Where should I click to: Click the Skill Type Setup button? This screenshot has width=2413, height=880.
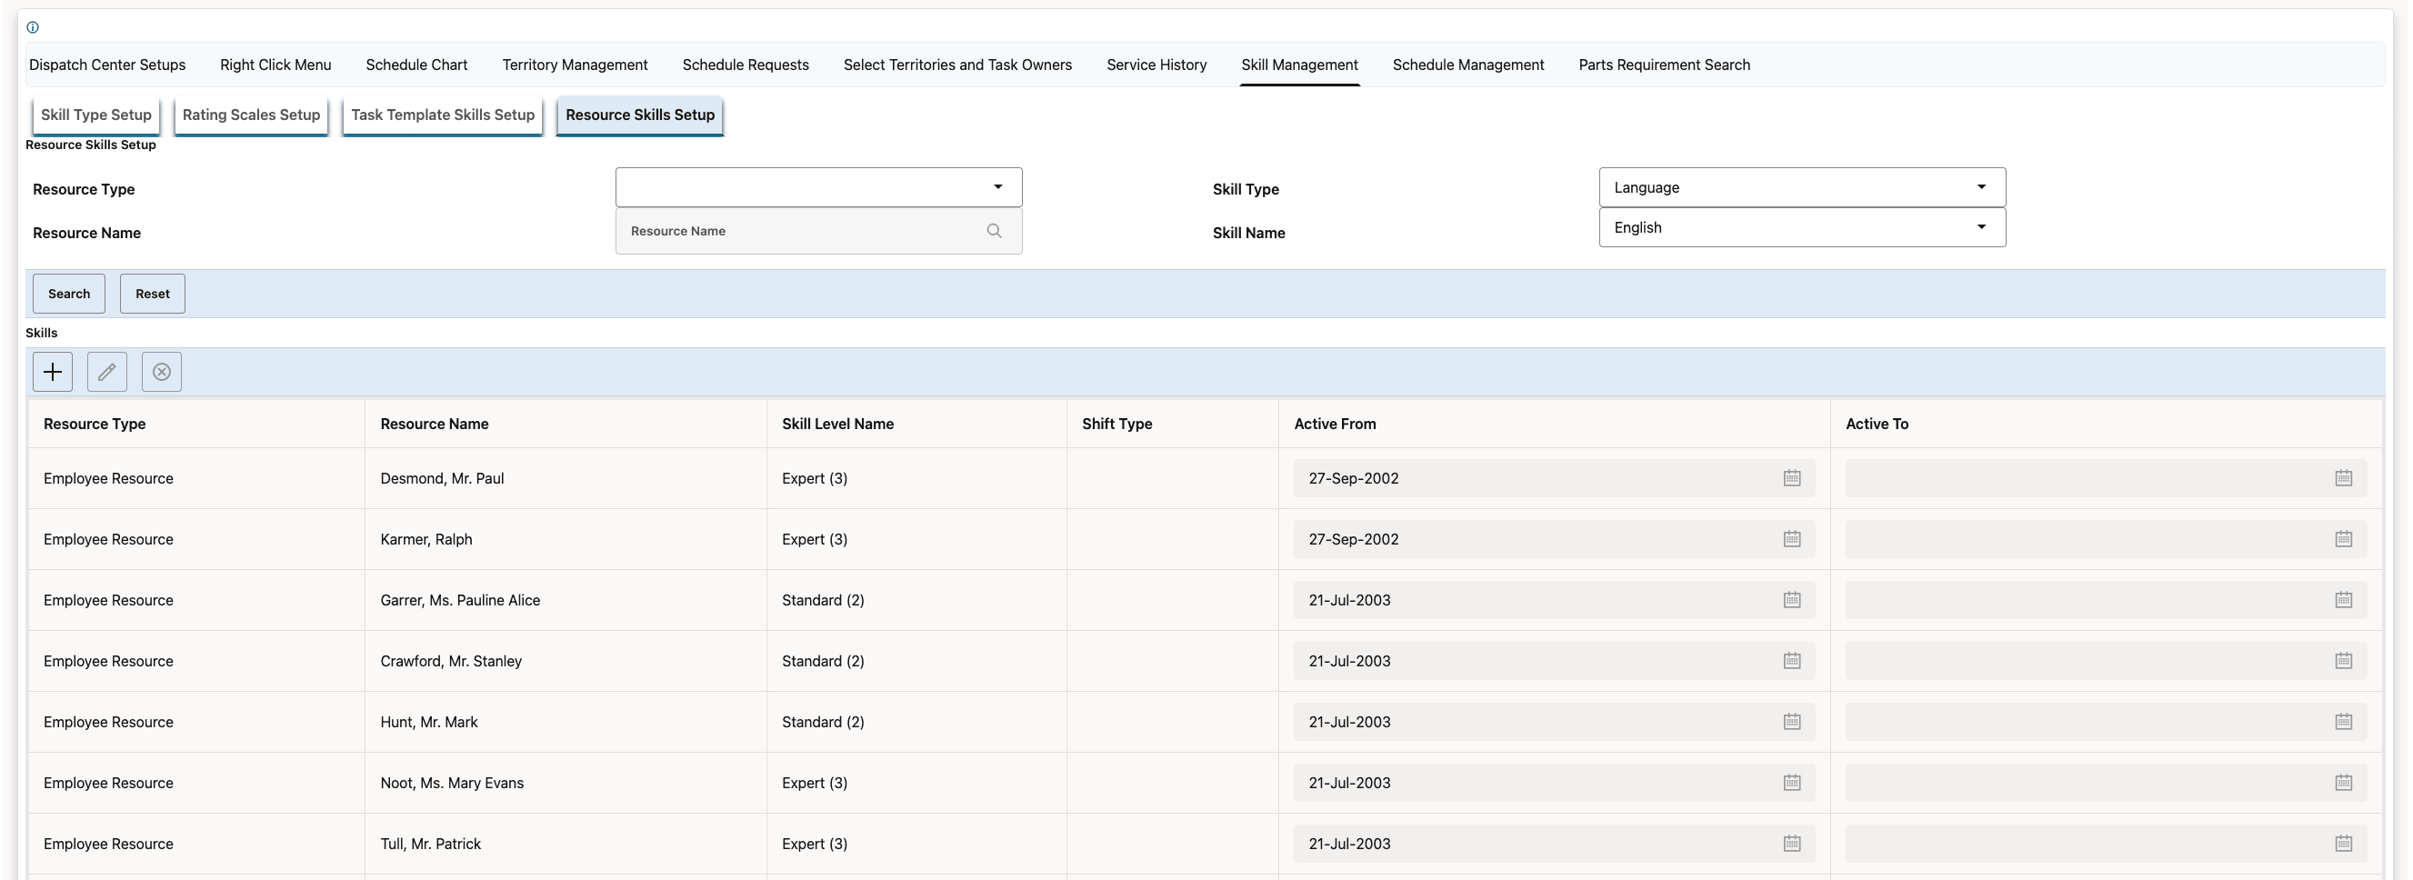[x=95, y=115]
